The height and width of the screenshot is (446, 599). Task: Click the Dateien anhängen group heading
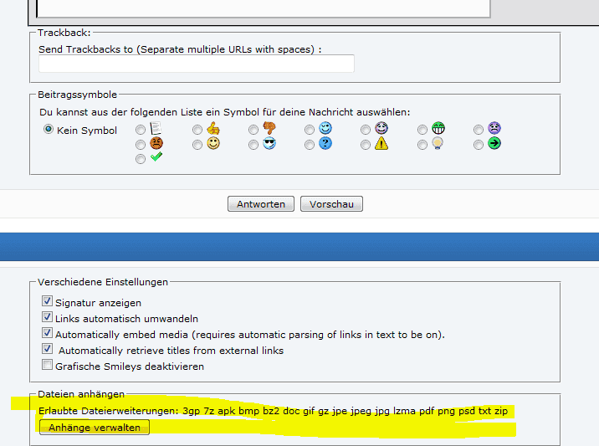click(x=81, y=394)
